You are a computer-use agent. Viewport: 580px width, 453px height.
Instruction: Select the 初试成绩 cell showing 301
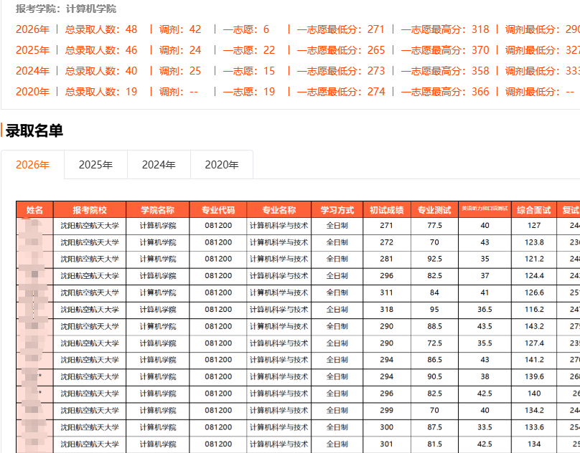pos(386,444)
